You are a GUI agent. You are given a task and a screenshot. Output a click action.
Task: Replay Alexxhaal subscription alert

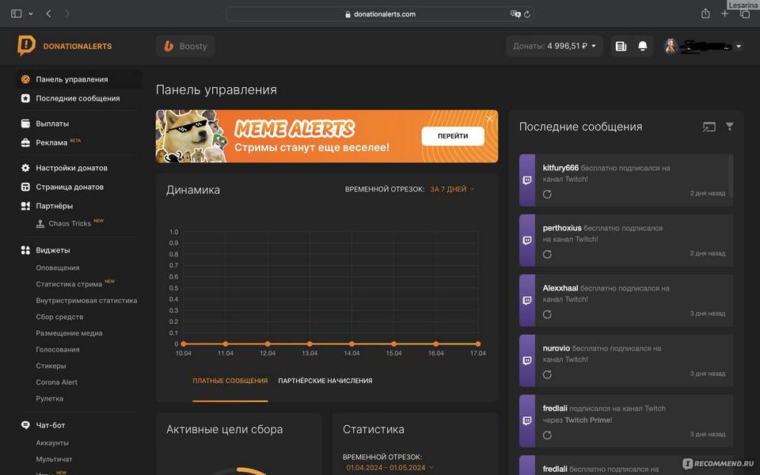547,314
